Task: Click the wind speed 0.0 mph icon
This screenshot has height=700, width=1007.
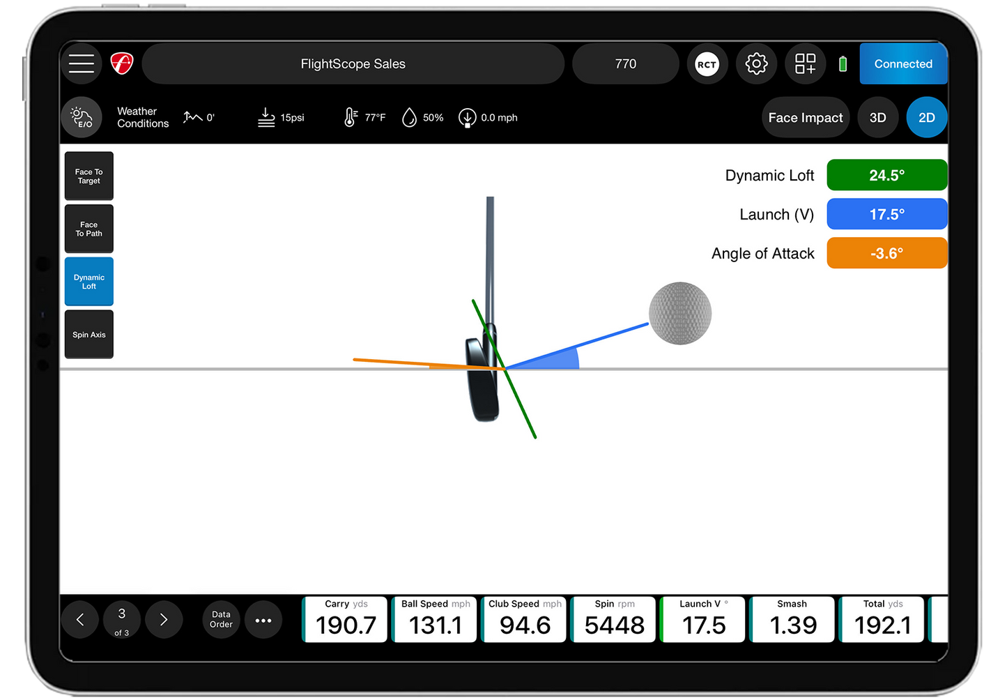Action: pos(467,117)
